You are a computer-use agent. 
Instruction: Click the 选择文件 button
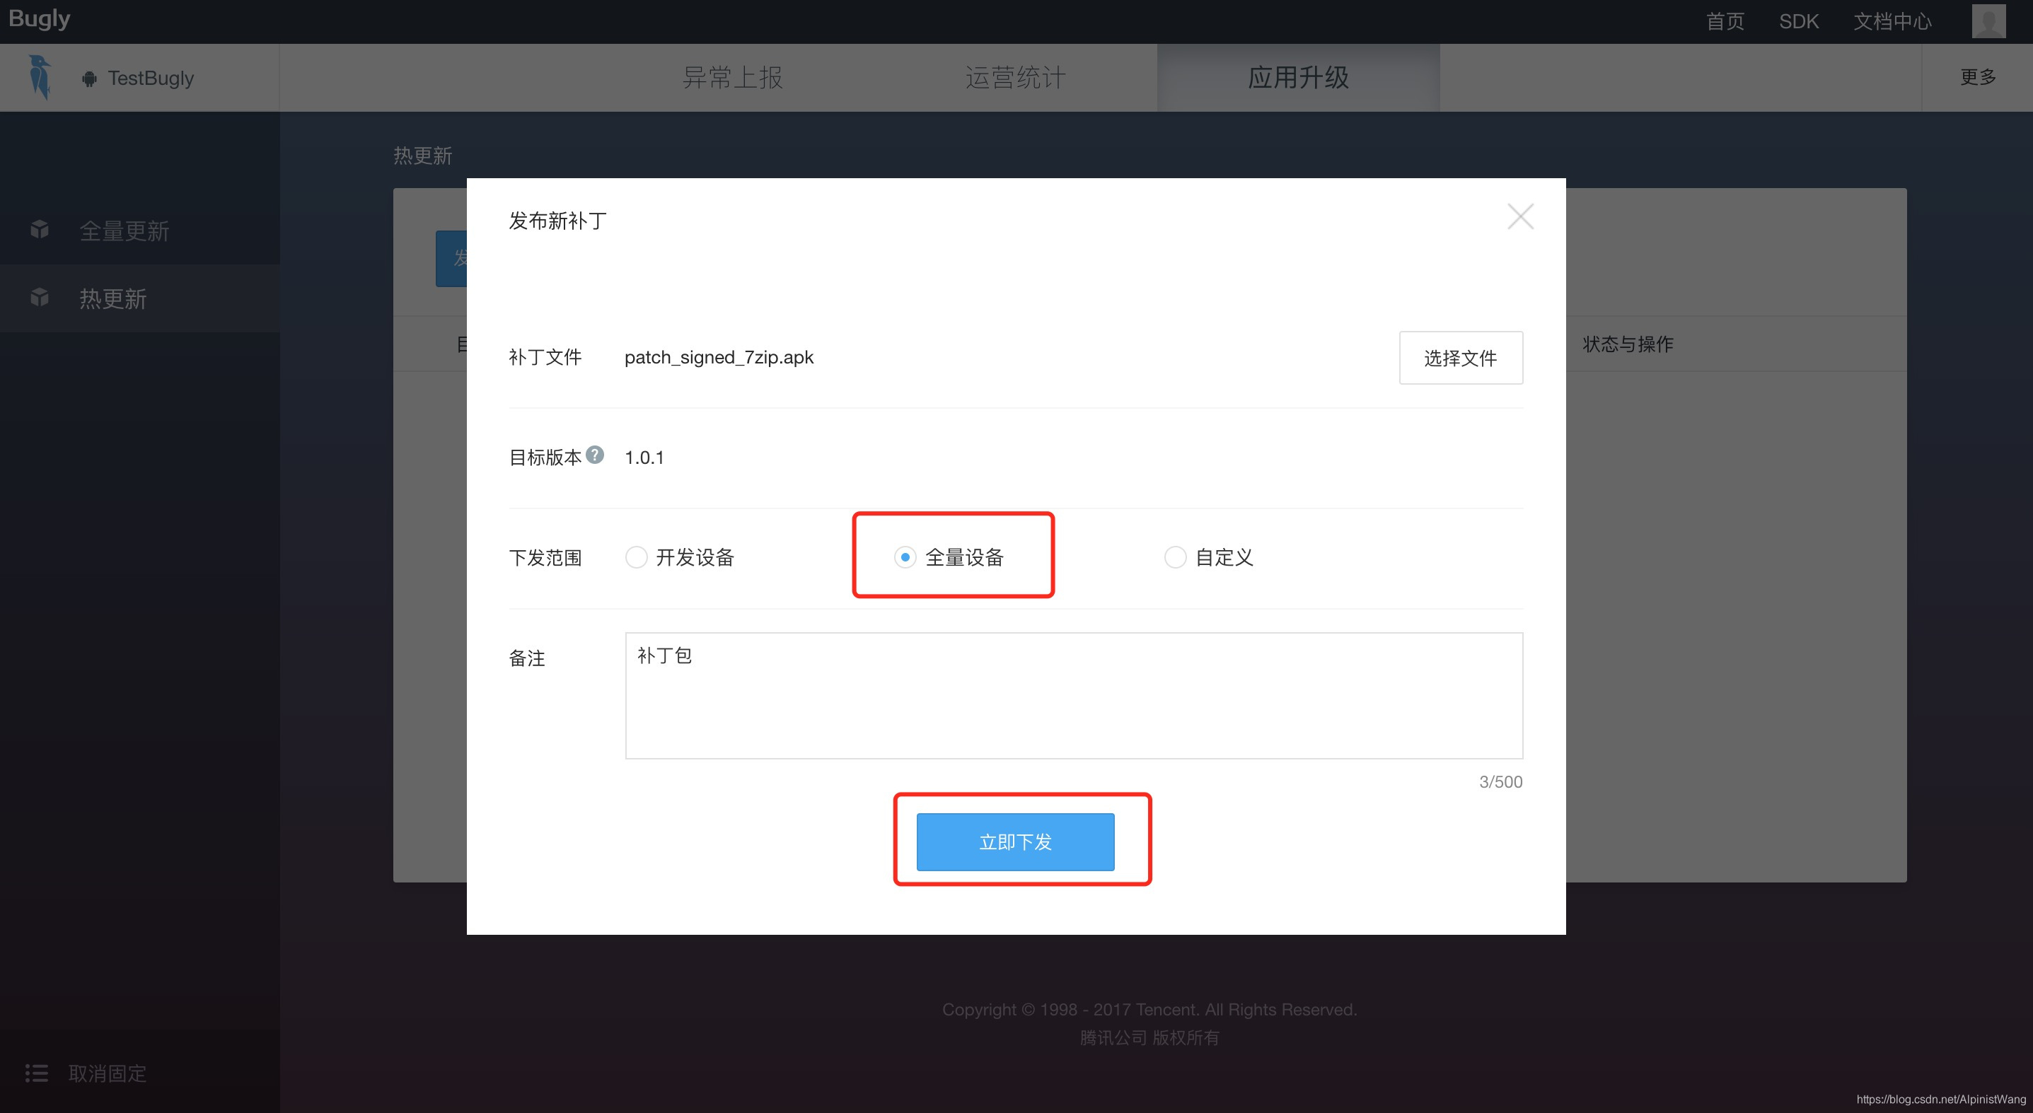tap(1461, 357)
